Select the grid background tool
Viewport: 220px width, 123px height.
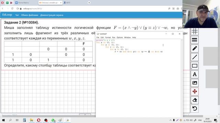pos(195,31)
